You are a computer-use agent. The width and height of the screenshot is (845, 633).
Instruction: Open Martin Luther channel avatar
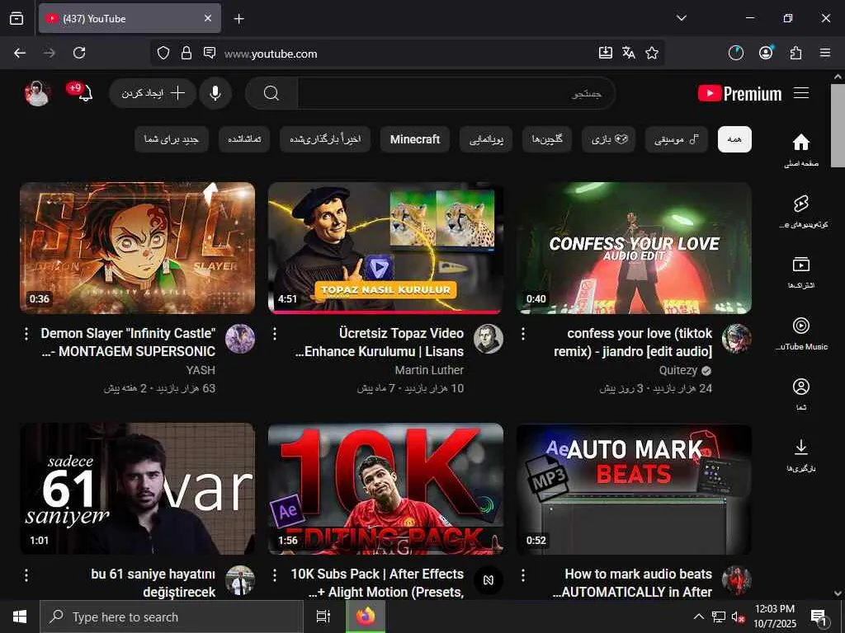[x=489, y=339]
